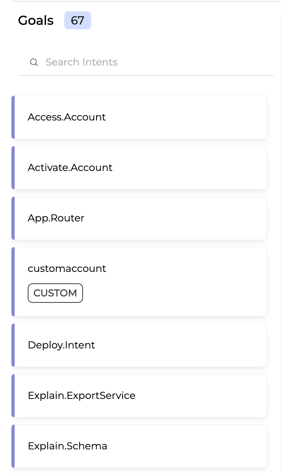Click the purple accent bar beside Activate.Account

pyautogui.click(x=13, y=168)
